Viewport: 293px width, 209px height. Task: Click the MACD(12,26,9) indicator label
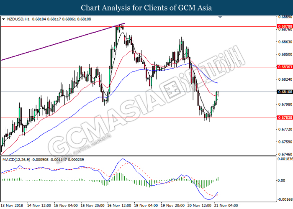point(16,160)
